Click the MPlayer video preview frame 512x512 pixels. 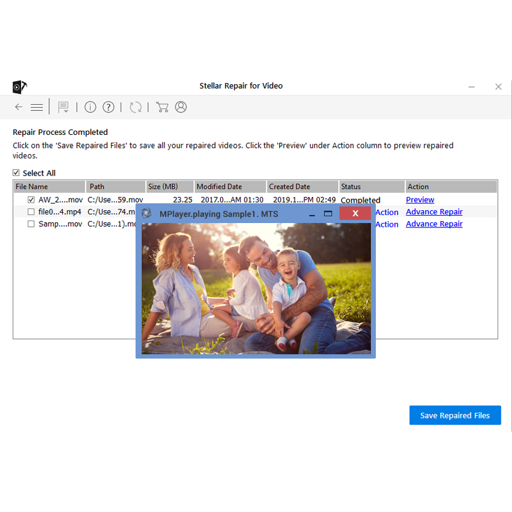tap(256, 288)
